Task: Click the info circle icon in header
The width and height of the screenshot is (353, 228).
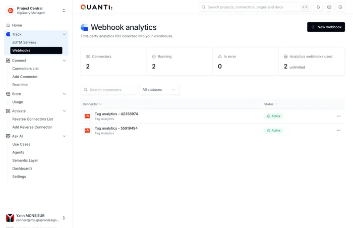Action: pyautogui.click(x=340, y=7)
